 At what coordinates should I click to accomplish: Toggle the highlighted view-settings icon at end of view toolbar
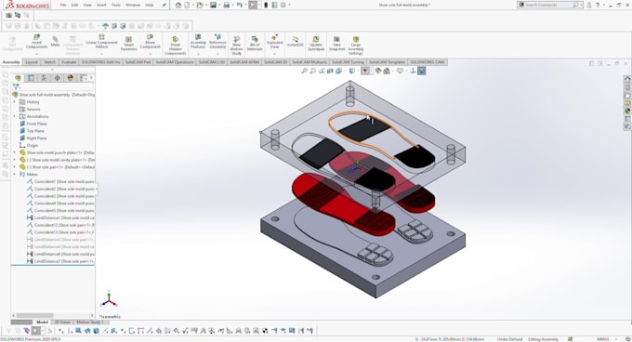[x=422, y=71]
